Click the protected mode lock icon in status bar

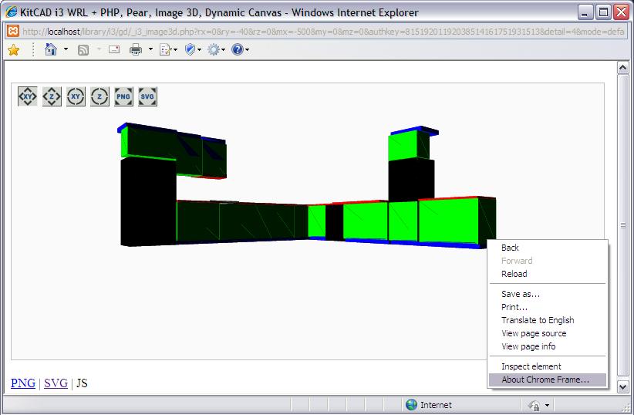[x=534, y=405]
